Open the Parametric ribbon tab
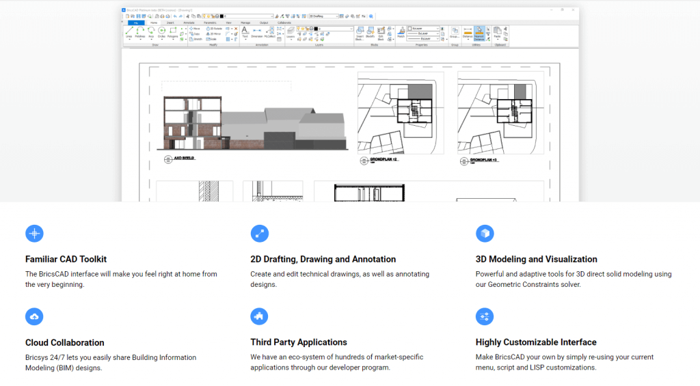The width and height of the screenshot is (700, 386). point(210,23)
